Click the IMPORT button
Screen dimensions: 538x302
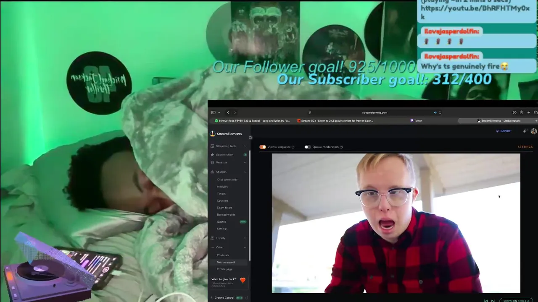point(504,131)
